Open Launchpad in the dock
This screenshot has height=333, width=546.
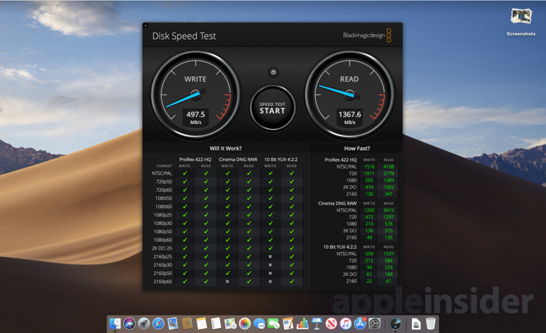pos(144,324)
